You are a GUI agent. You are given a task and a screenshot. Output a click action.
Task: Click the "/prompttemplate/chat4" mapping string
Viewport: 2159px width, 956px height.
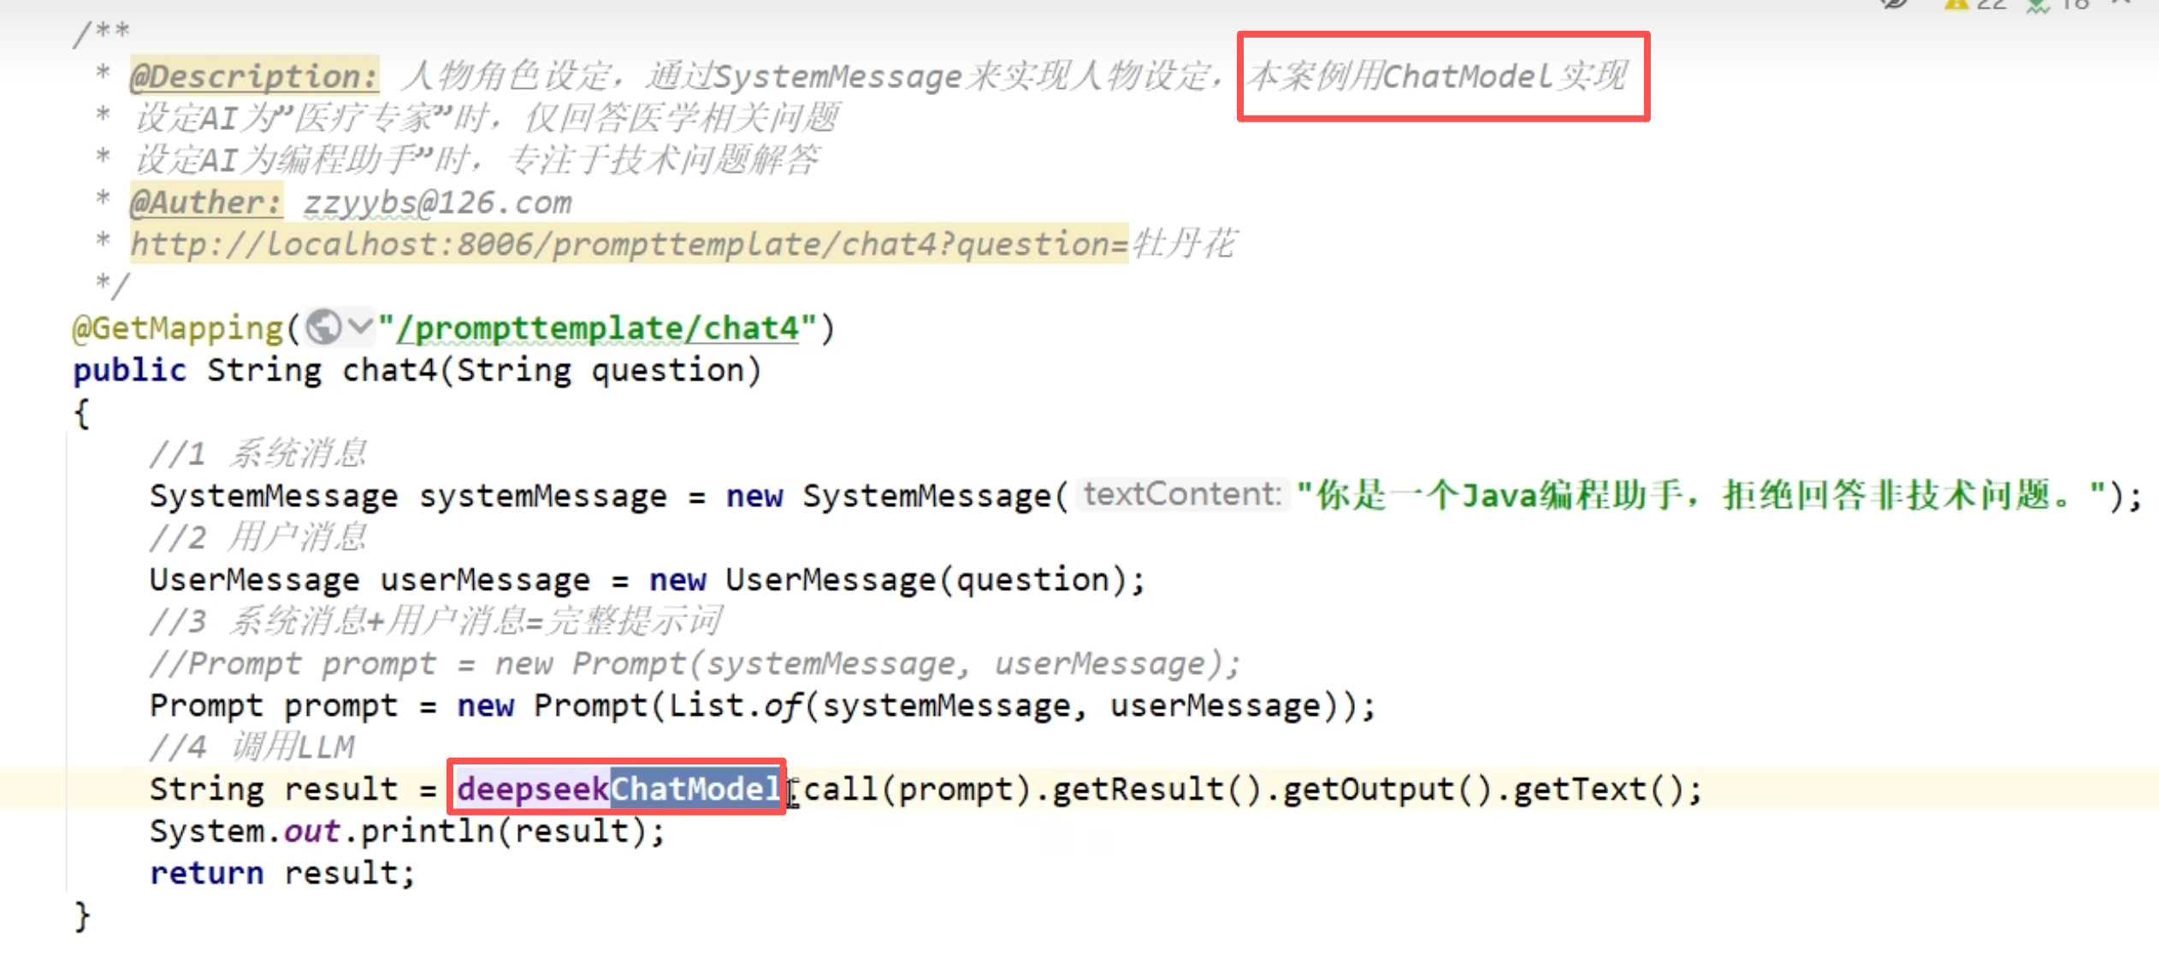pyautogui.click(x=598, y=328)
